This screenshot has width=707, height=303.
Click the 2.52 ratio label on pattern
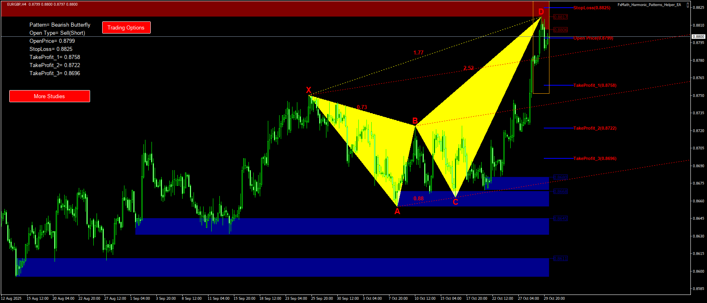coord(469,68)
